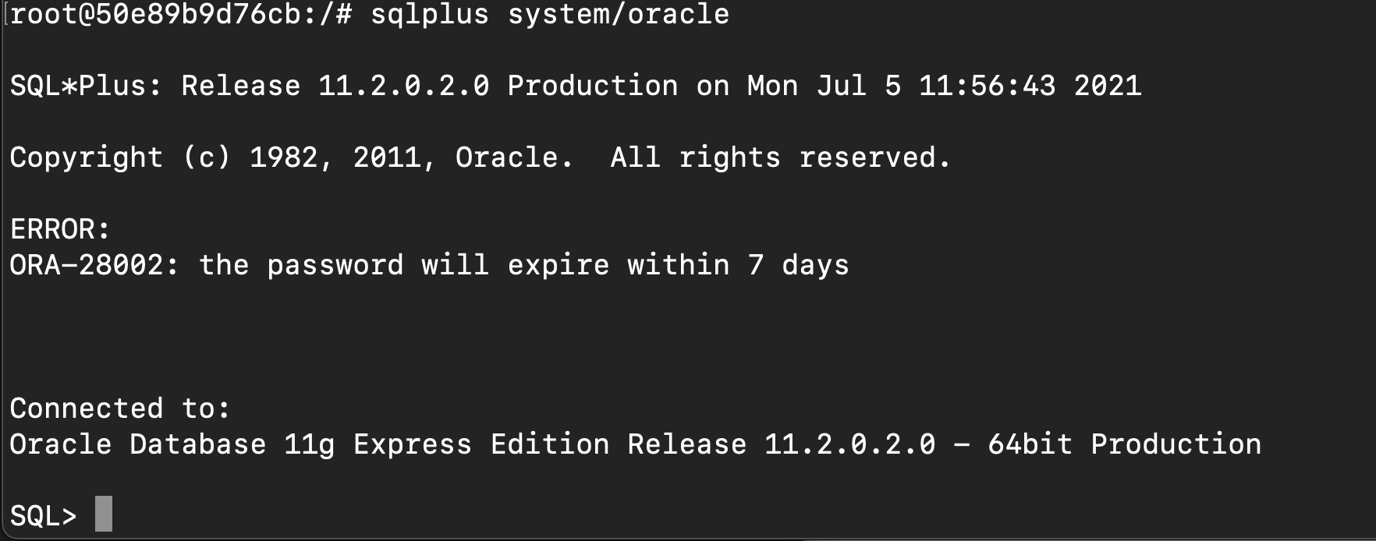The image size is (1376, 541).
Task: Click the "Connected to:" line
Action: pos(119,408)
